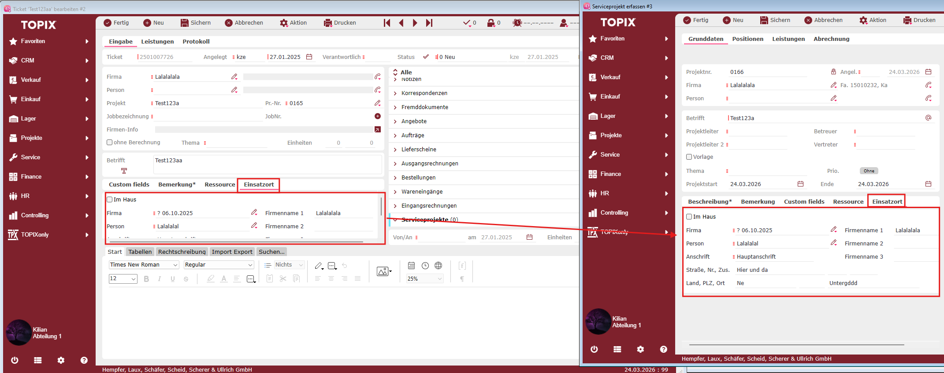The image size is (944, 373).
Task: Click the Betrifft text field containing Test123aa
Action: pyautogui.click(x=268, y=165)
